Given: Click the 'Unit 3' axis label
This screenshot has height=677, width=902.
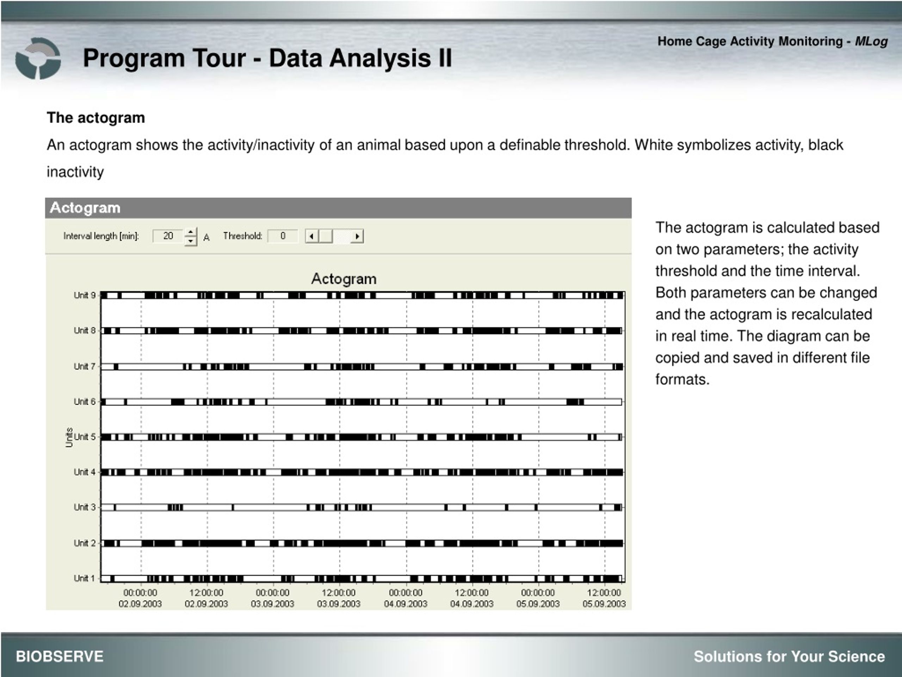Looking at the screenshot, I should click(x=85, y=507).
